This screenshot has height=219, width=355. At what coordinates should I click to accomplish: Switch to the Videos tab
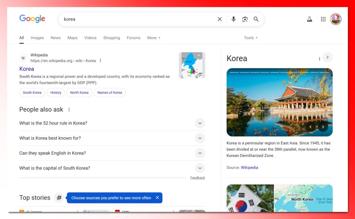tap(90, 38)
